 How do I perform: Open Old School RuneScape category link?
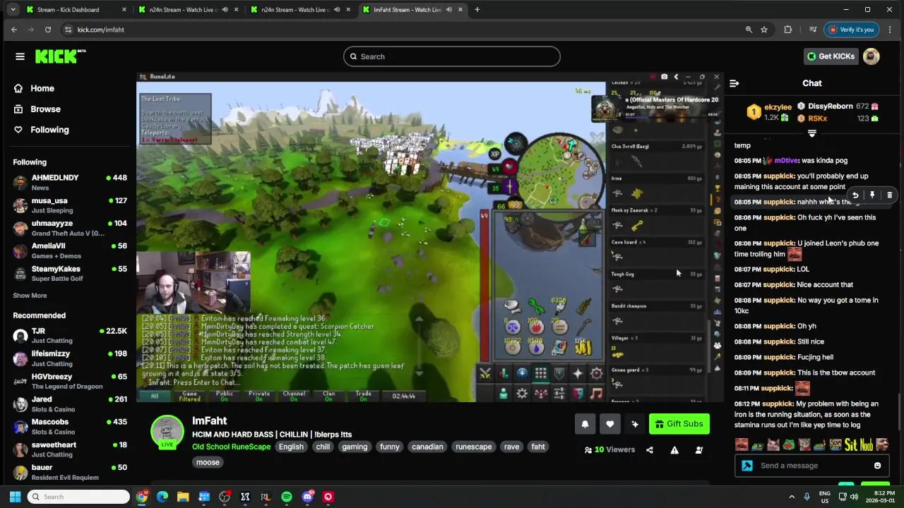coord(231,447)
